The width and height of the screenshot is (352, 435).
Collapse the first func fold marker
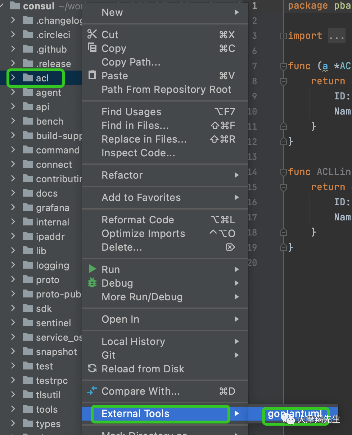tap(284, 66)
